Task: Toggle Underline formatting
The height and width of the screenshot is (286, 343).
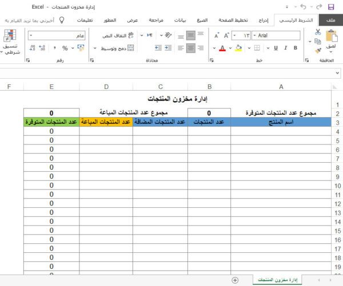Action: tap(276, 48)
